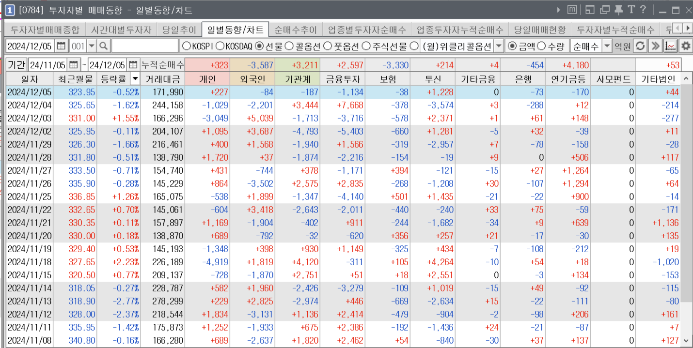
Task: Toggle the chart view icon
Action: pos(670,46)
